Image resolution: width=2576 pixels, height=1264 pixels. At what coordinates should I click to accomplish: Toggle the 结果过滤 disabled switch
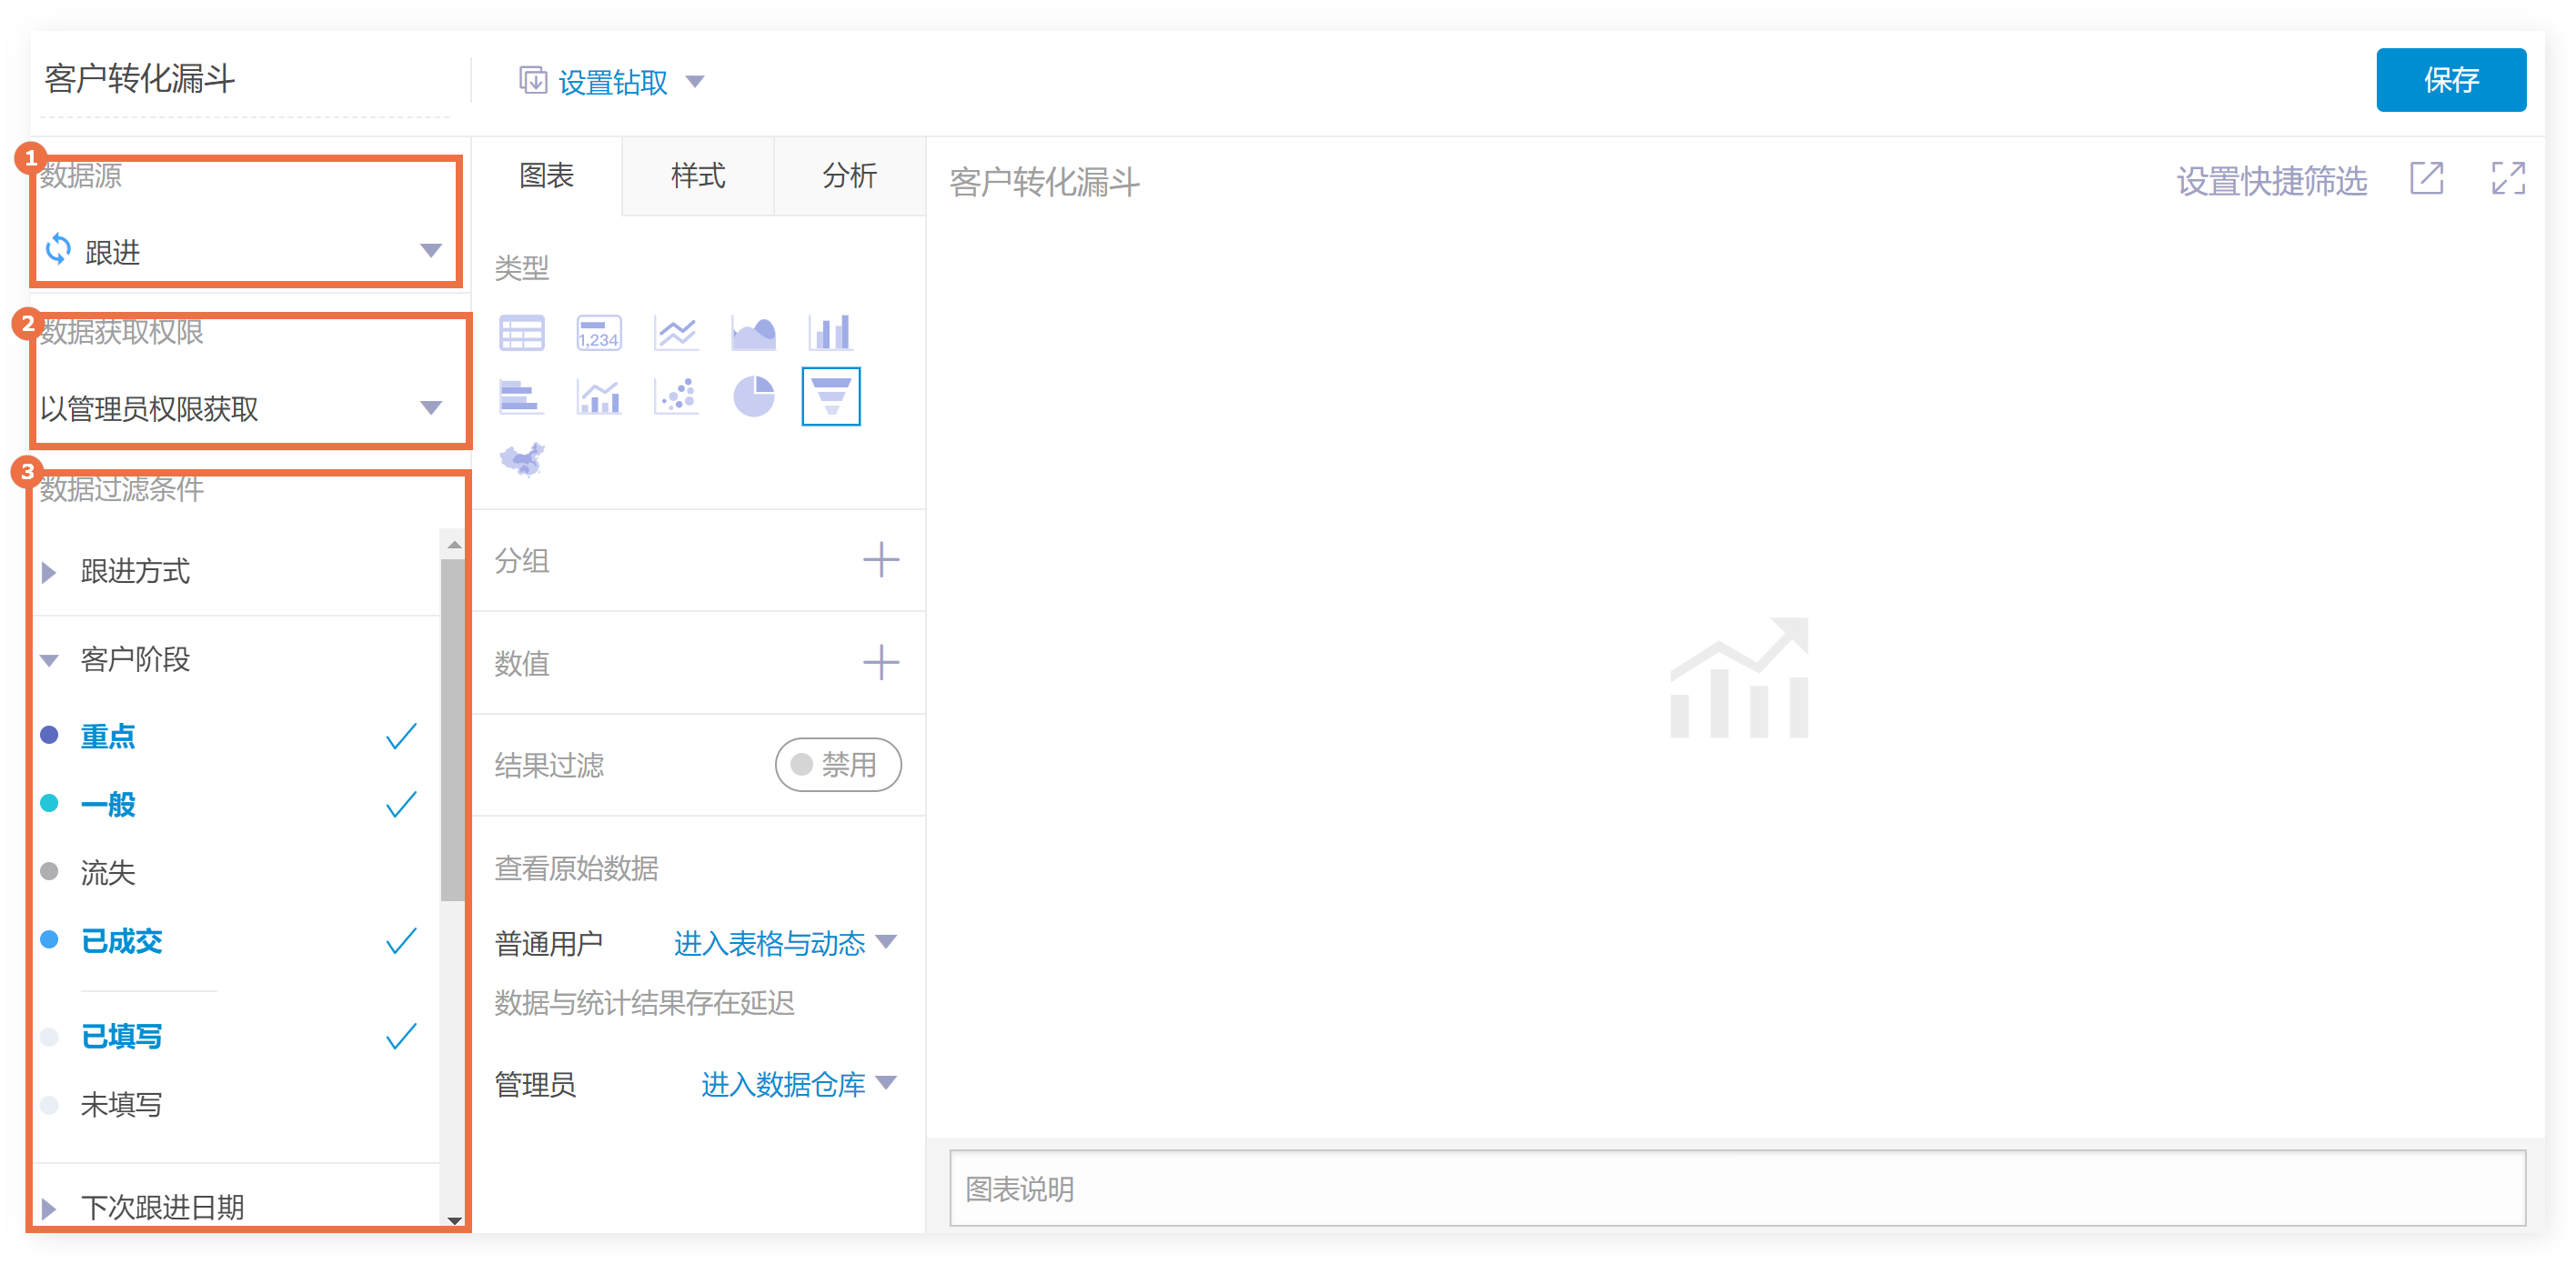tap(837, 765)
